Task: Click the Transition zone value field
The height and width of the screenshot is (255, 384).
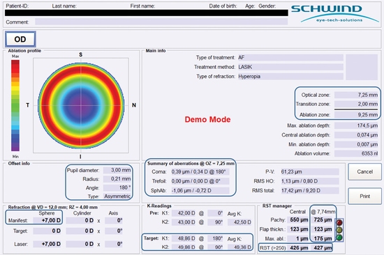Action: pyautogui.click(x=356, y=104)
